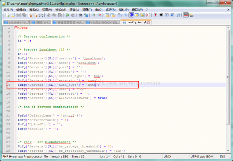
Task: Click the Paste clipboard icon
Action: pyautogui.click(x=60, y=15)
